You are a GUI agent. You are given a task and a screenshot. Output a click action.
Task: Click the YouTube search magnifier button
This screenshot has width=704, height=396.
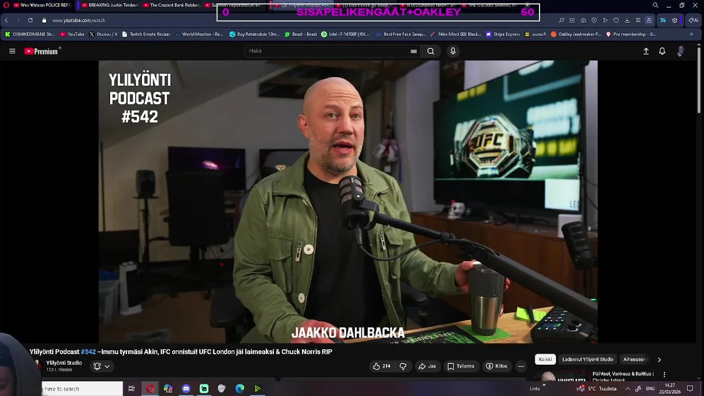431,51
